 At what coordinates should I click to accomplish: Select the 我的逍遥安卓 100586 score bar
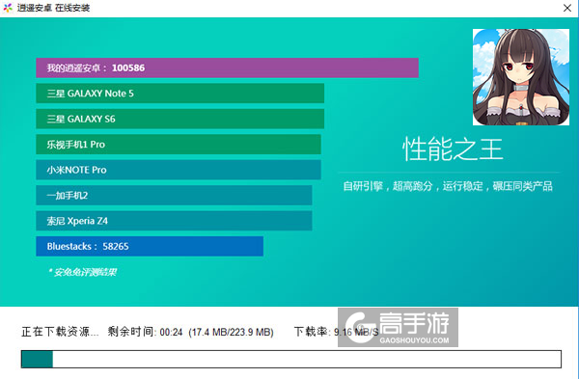click(x=227, y=68)
